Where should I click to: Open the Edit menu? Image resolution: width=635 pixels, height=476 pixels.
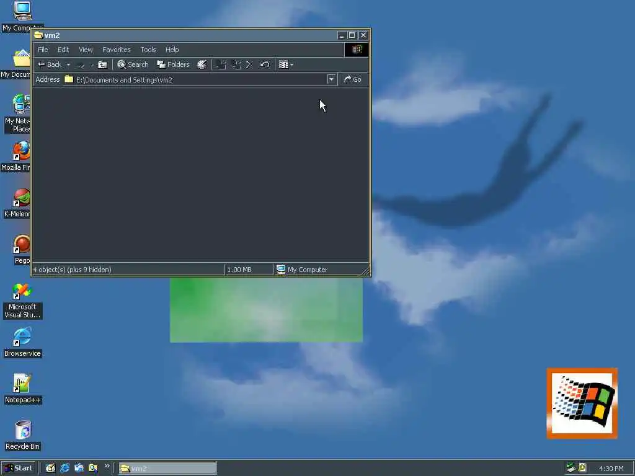[x=63, y=50]
